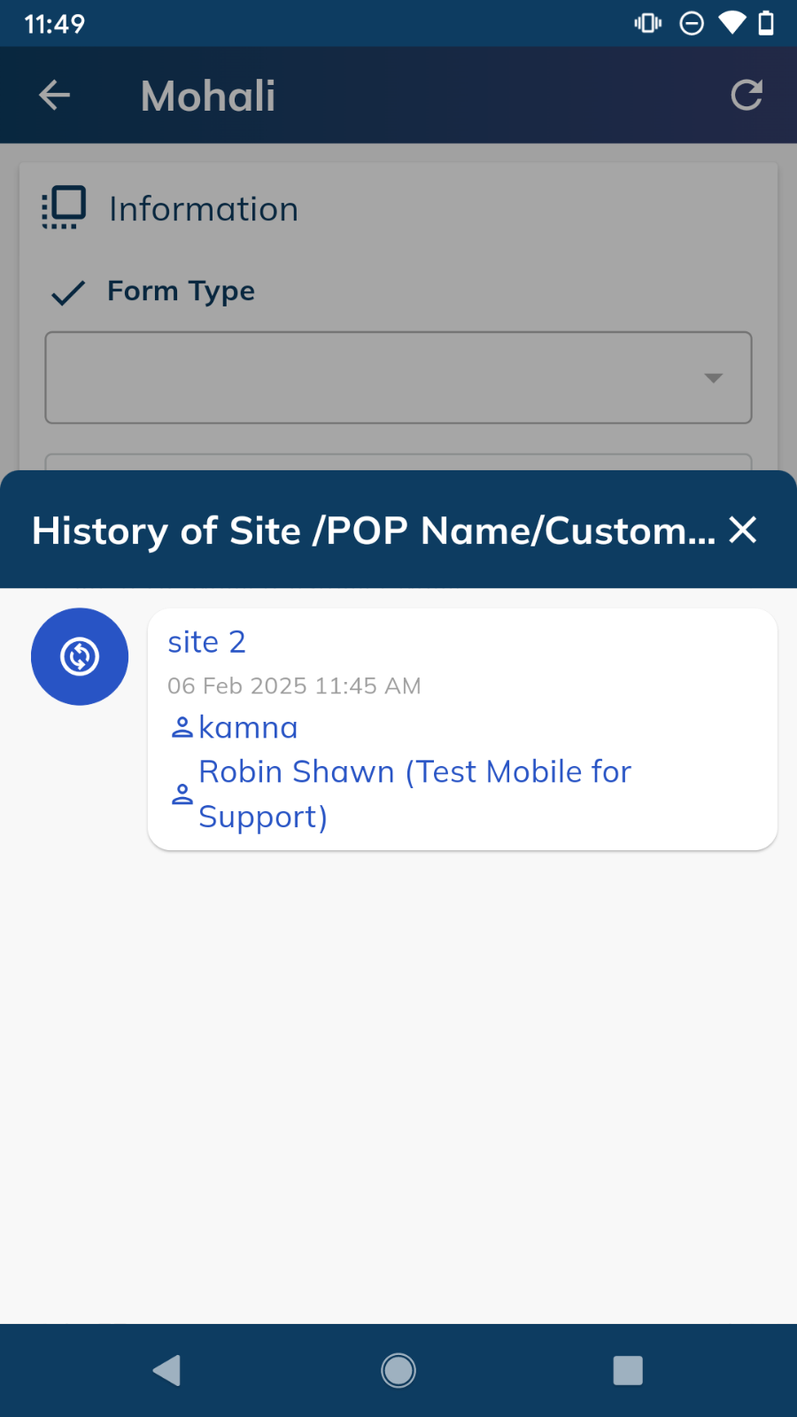Tap the History of Site header title
Screen dimensions: 797x1417
(x=374, y=530)
